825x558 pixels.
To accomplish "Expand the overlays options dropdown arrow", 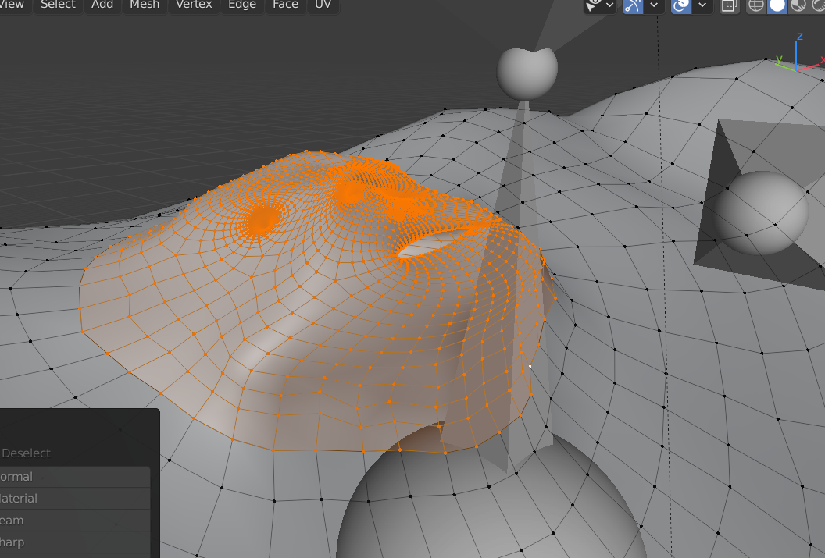I will pos(702,5).
